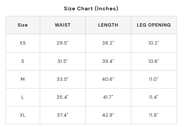Select the 31.5" waist value

click(63, 61)
